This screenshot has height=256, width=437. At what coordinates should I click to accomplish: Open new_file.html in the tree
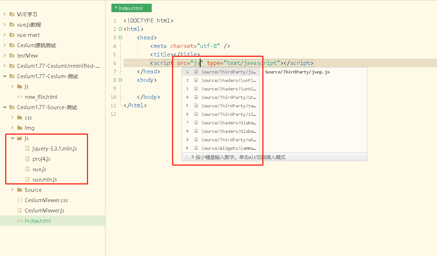tap(41, 97)
